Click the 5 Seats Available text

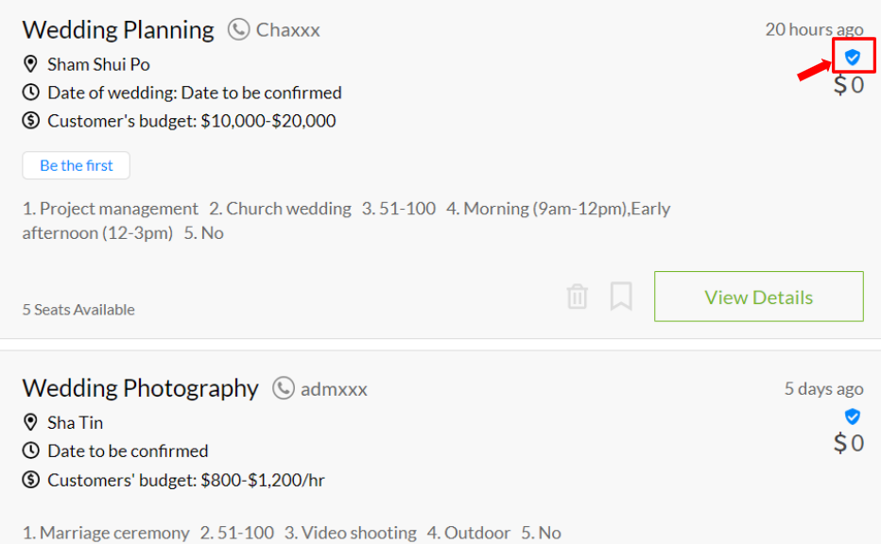(x=78, y=310)
